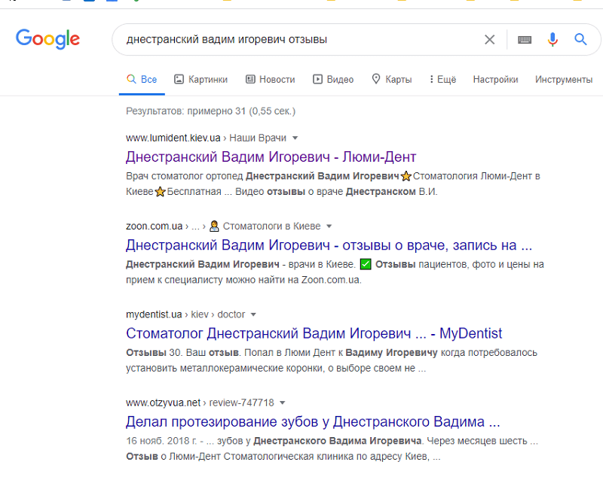Click the Новости news icon
The image size is (603, 483).
[249, 79]
